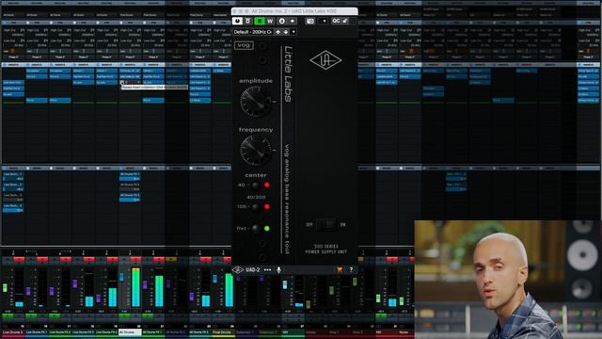This screenshot has width=602, height=339.
Task: Click the amplitude knob
Action: (255, 102)
